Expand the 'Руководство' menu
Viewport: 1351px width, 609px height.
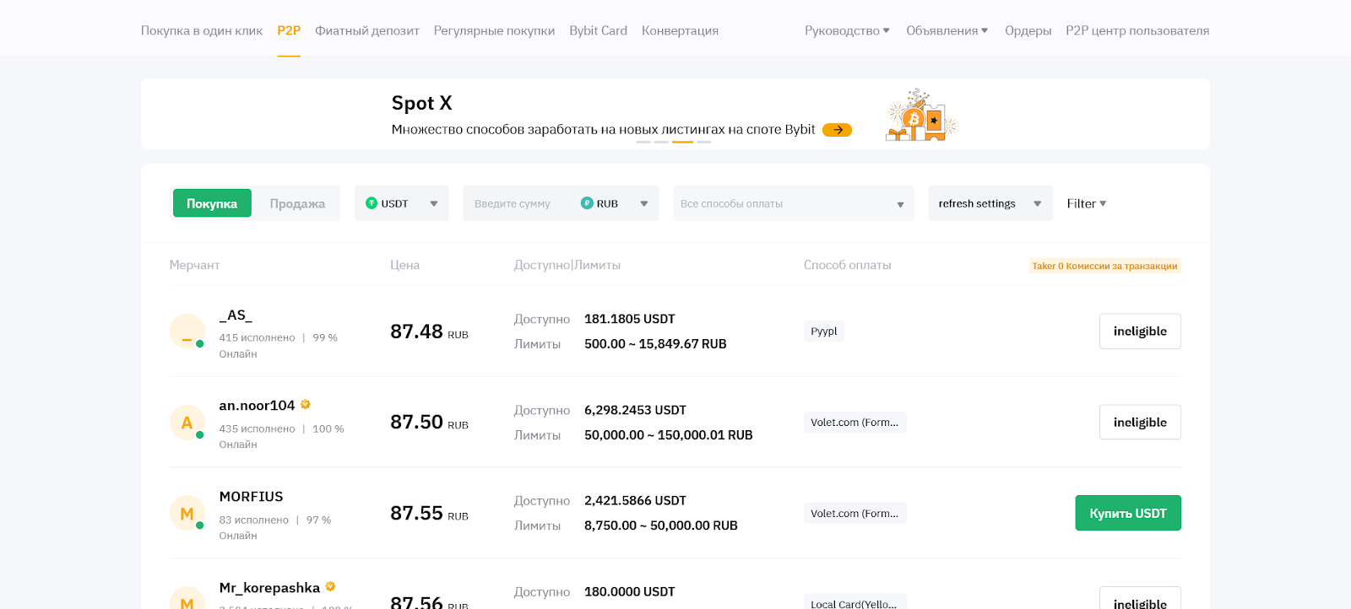tap(847, 30)
